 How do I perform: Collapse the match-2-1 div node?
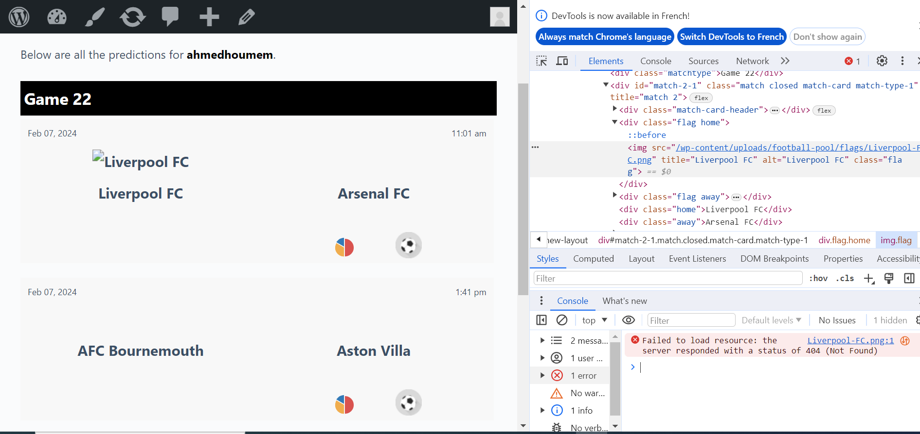pos(606,85)
